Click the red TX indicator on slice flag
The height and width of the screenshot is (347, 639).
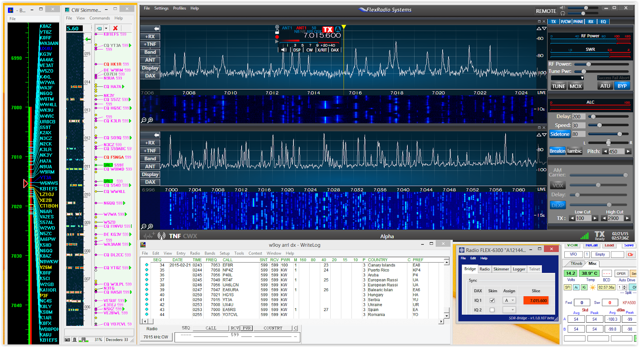(x=328, y=29)
